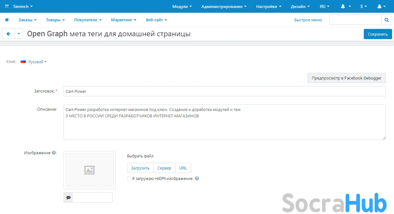Open the currency $ dropdown
The width and height of the screenshot is (394, 214).
click(363, 6)
